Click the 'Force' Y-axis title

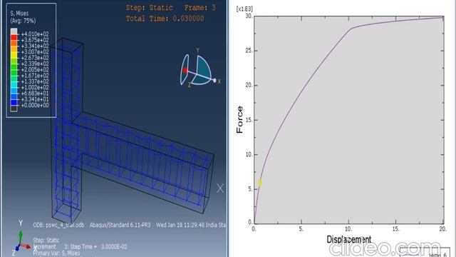(239, 120)
